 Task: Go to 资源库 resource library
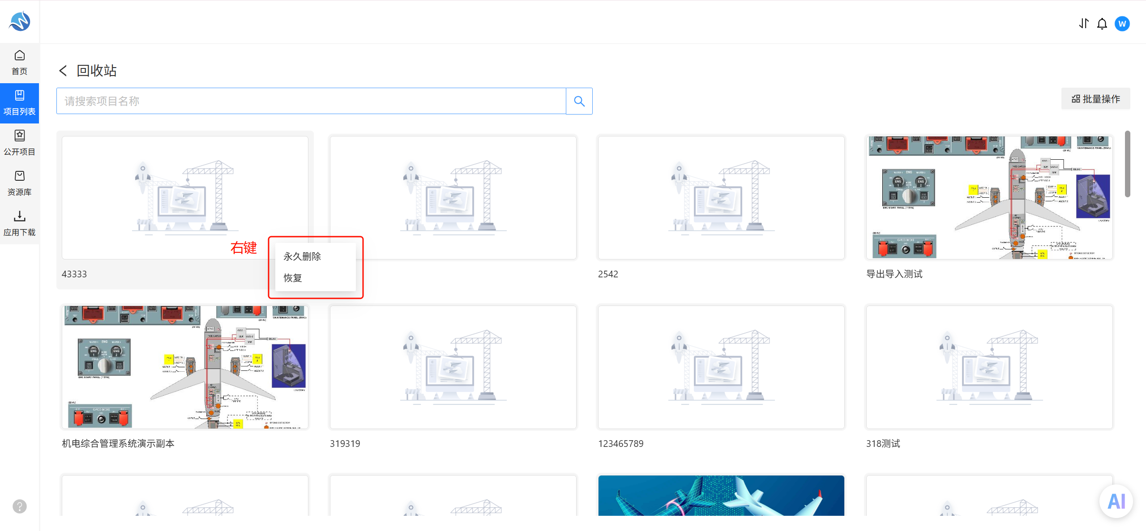[19, 183]
